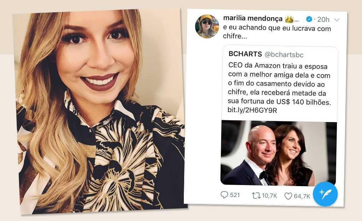This screenshot has height=221, width=362.
Task: Click the marilia mendonça display name
Action: (253, 18)
